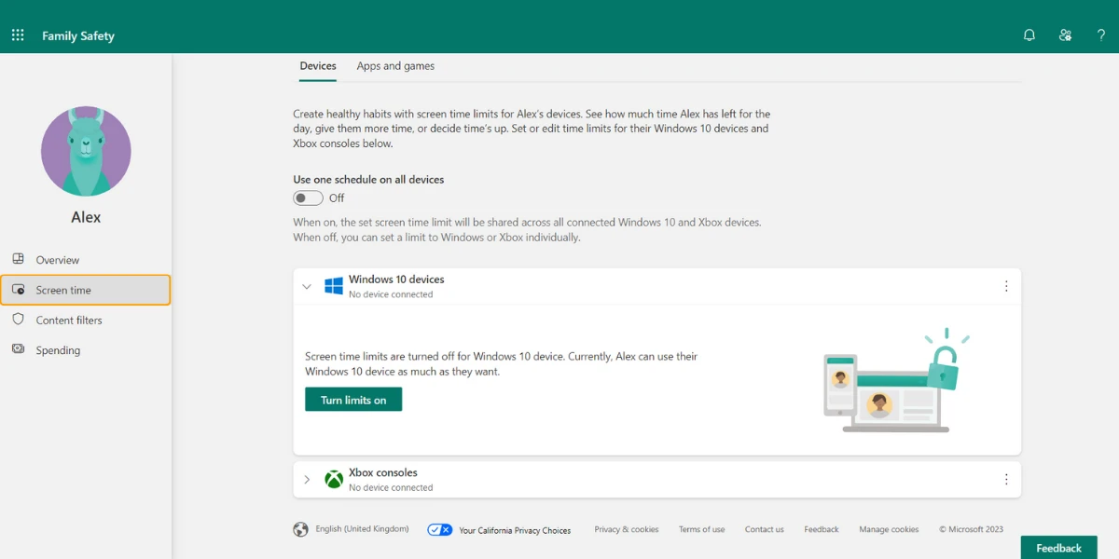
Task: Open the app launcher grid icon
Action: pos(18,35)
